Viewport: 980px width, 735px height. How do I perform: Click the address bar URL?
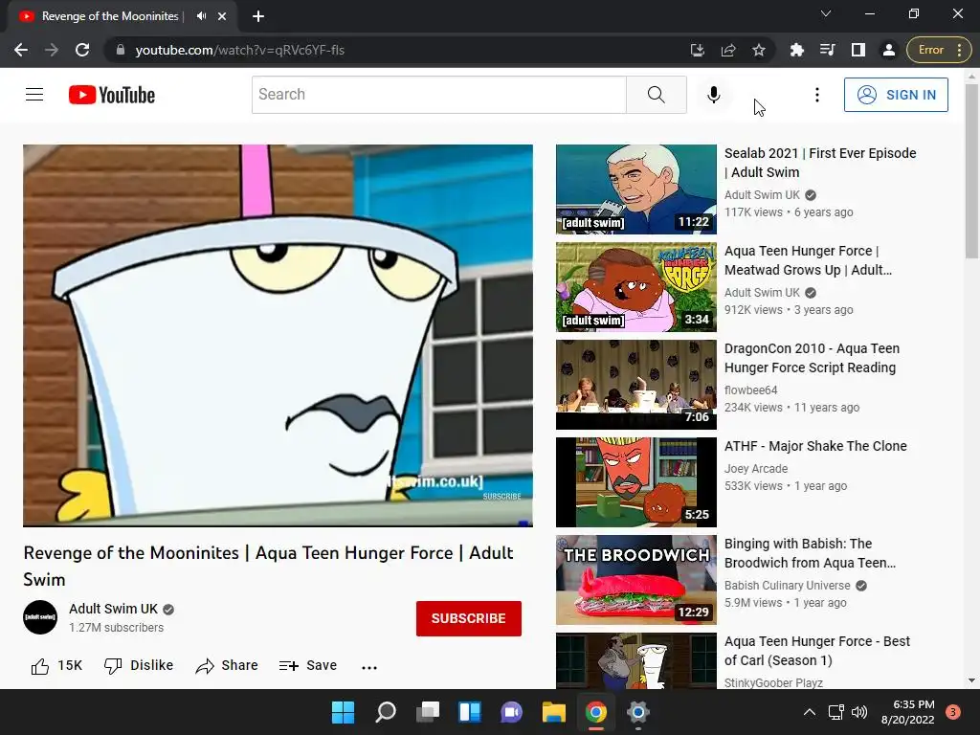tap(240, 50)
